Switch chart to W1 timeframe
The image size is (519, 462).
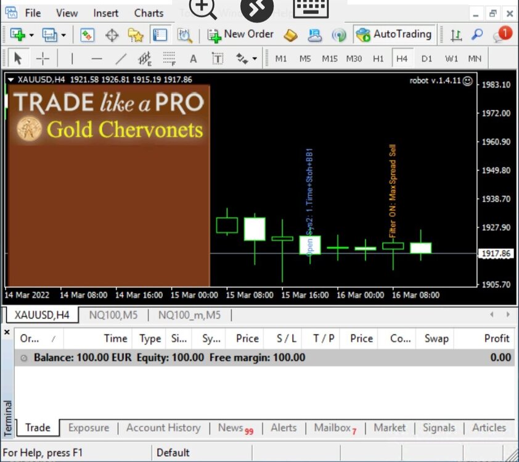click(x=451, y=59)
